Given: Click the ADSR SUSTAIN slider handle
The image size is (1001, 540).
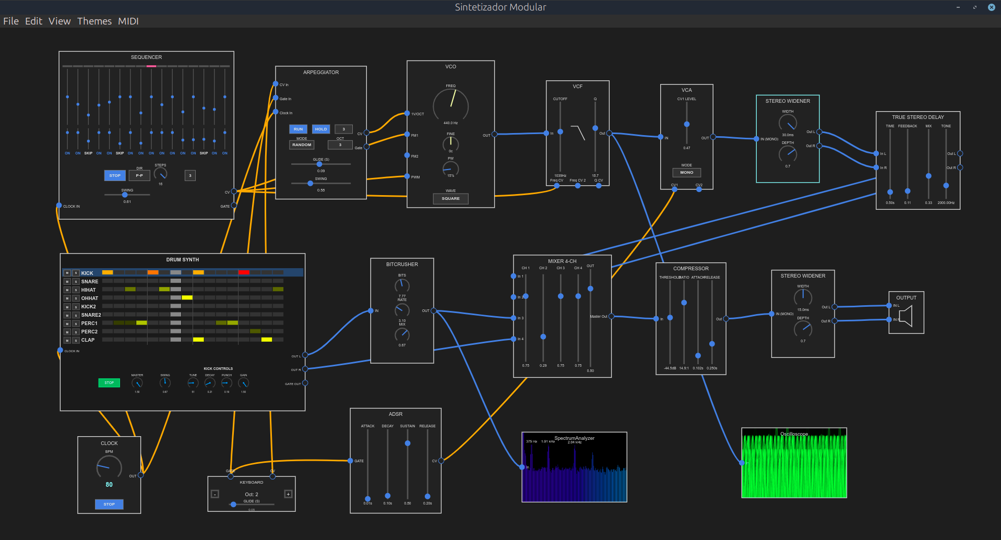Looking at the screenshot, I should [408, 443].
